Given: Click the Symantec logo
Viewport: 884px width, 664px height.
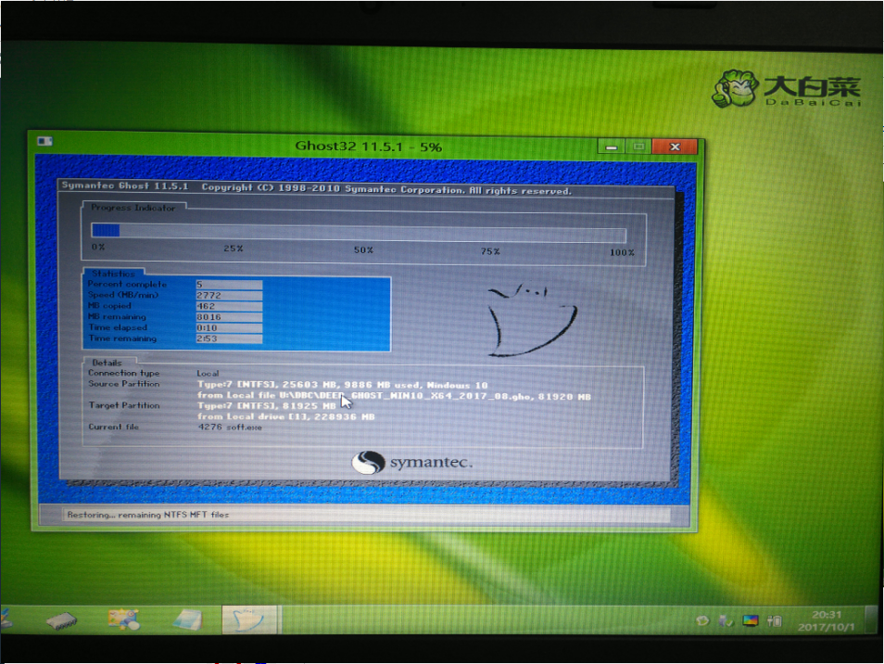Looking at the screenshot, I should coord(412,463).
